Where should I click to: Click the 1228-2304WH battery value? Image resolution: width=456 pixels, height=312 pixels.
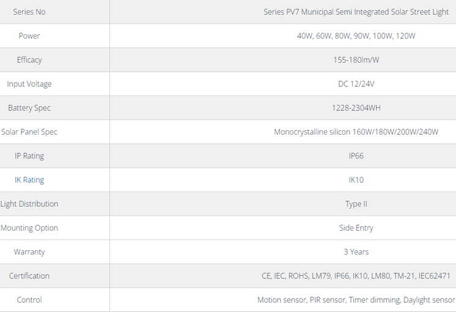pyautogui.click(x=356, y=108)
